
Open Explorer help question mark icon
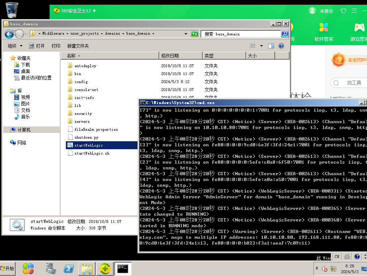pos(281,46)
